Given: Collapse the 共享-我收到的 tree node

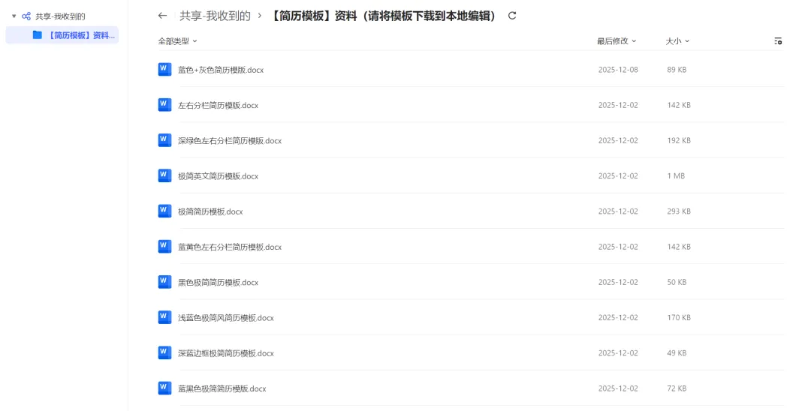Looking at the screenshot, I should (x=14, y=16).
